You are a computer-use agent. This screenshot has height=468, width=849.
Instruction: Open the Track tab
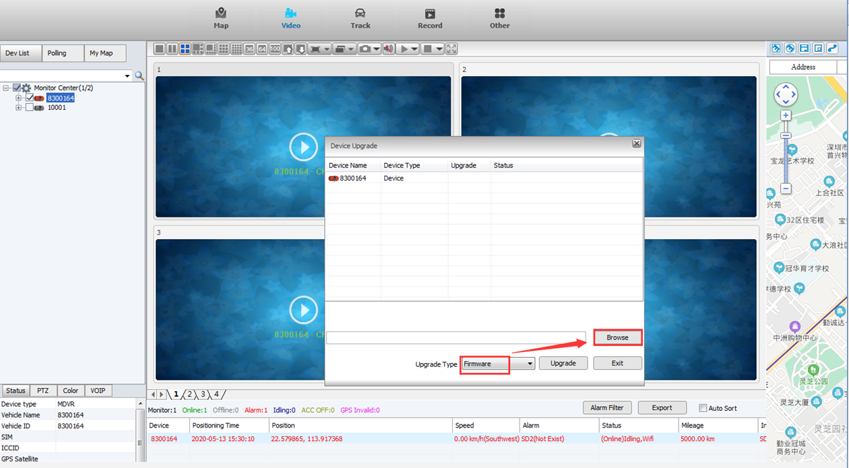360,19
